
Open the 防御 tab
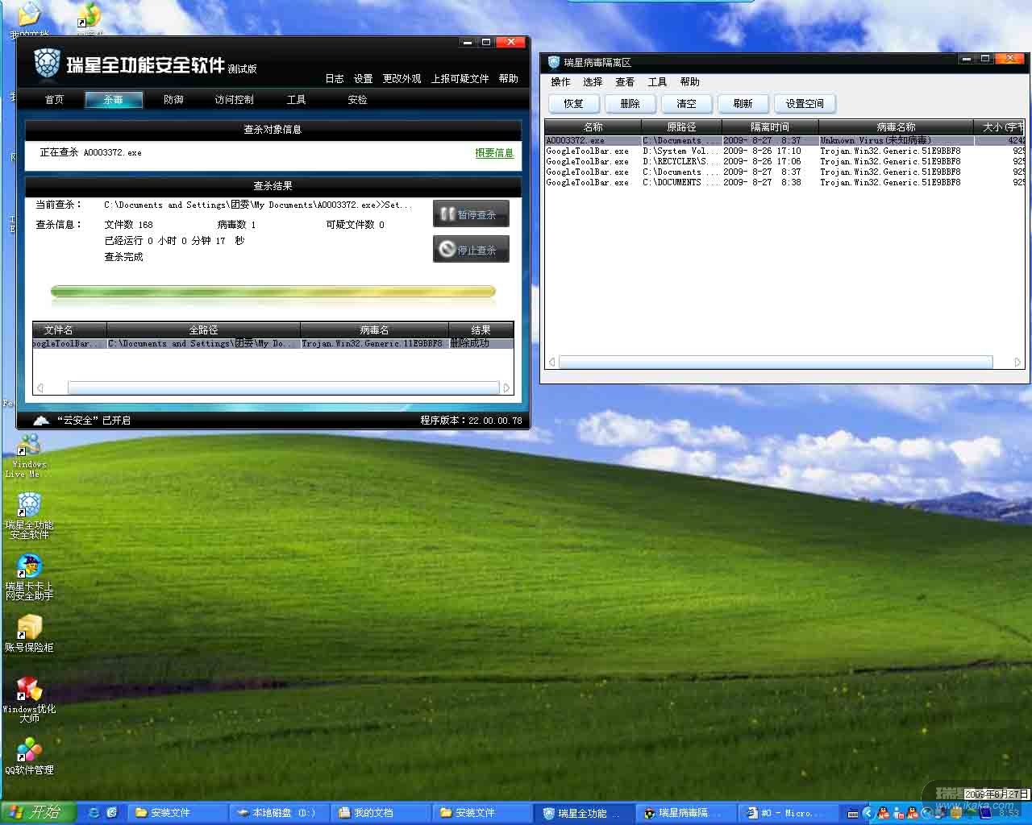point(173,100)
